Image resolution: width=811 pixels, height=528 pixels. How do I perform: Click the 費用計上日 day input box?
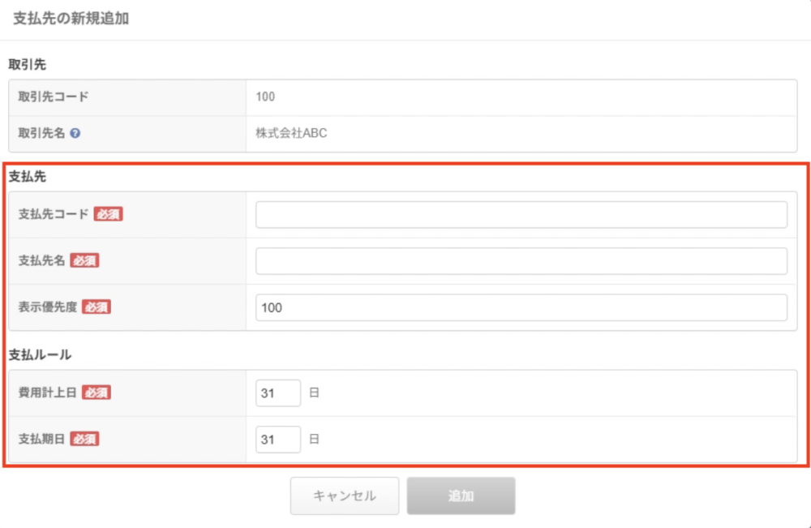pos(278,393)
